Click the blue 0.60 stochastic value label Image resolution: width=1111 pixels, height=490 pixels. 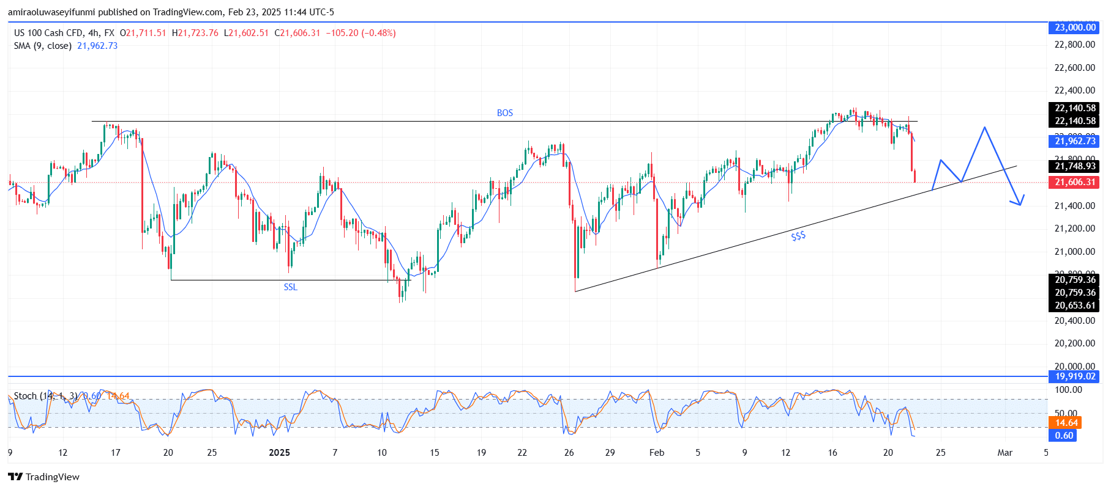tap(1063, 436)
